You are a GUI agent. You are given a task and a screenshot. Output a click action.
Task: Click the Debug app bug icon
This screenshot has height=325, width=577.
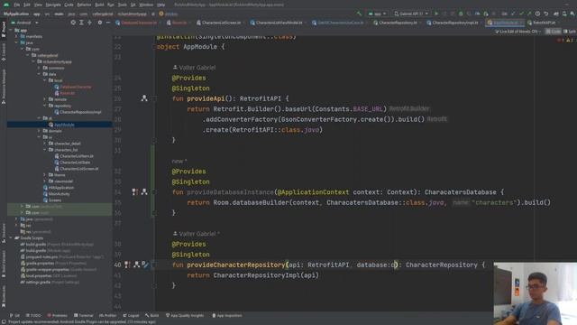[x=461, y=14]
